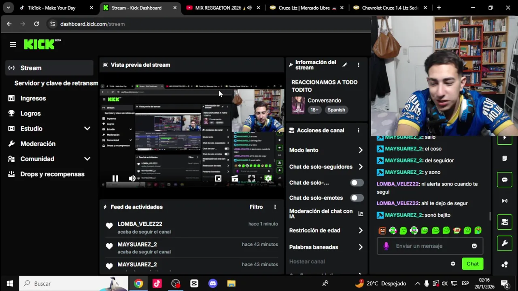Open Chrome tab search dropdown
Screen dimensions: 518x291
8,8
